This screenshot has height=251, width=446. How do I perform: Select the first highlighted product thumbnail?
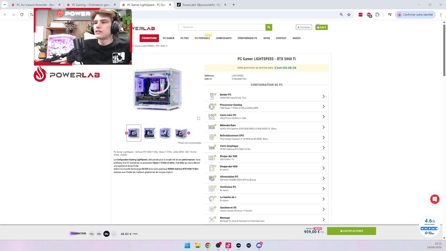click(134, 133)
